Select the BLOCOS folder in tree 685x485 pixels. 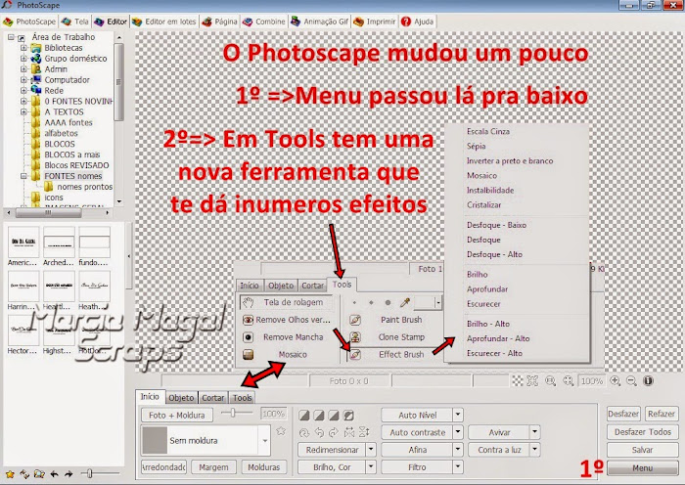click(60, 144)
